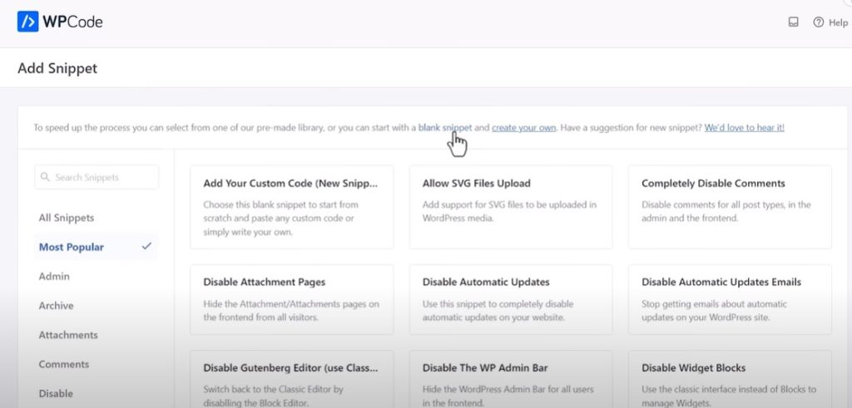This screenshot has width=852, height=408.
Task: Choose the Disable Widget Blocks card
Action: tap(730, 379)
